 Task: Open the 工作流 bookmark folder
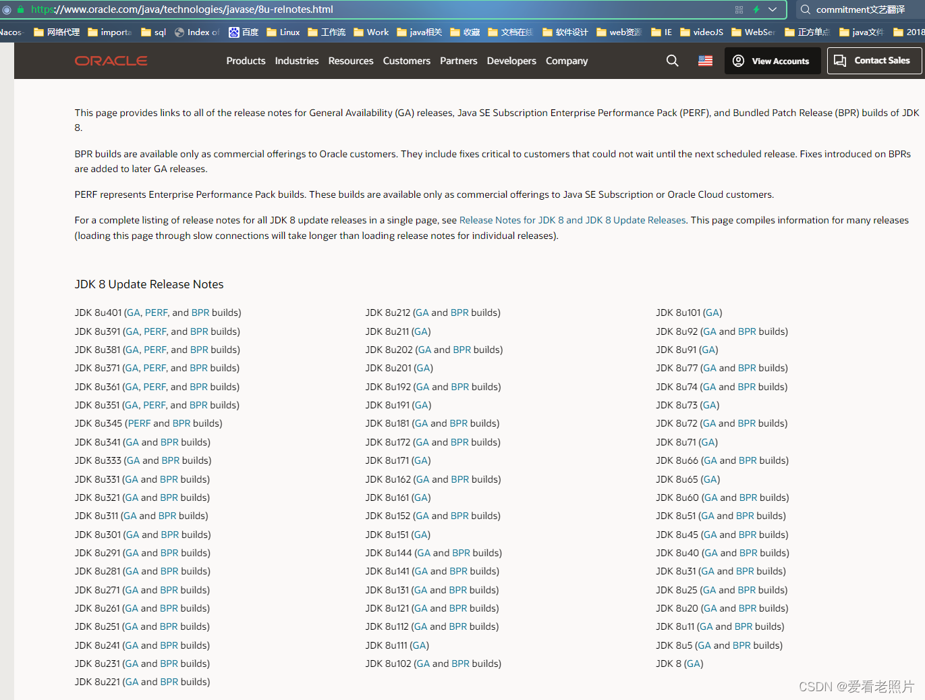coord(327,32)
